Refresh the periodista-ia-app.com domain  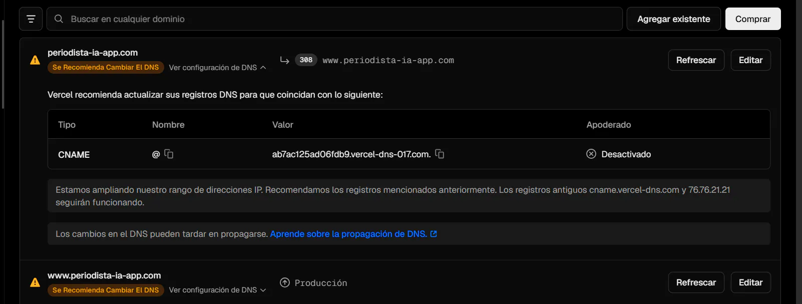click(x=696, y=60)
